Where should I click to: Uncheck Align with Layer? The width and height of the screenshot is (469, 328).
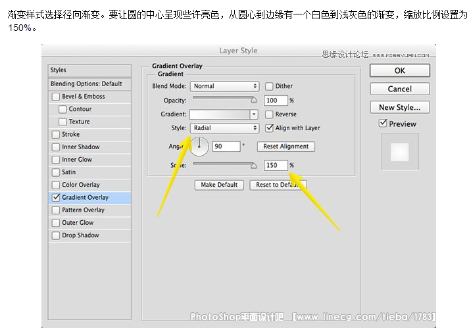[269, 128]
